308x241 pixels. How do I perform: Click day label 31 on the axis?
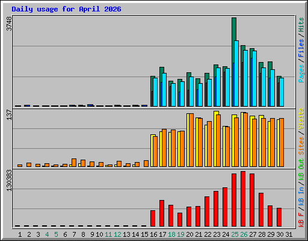click(289, 234)
